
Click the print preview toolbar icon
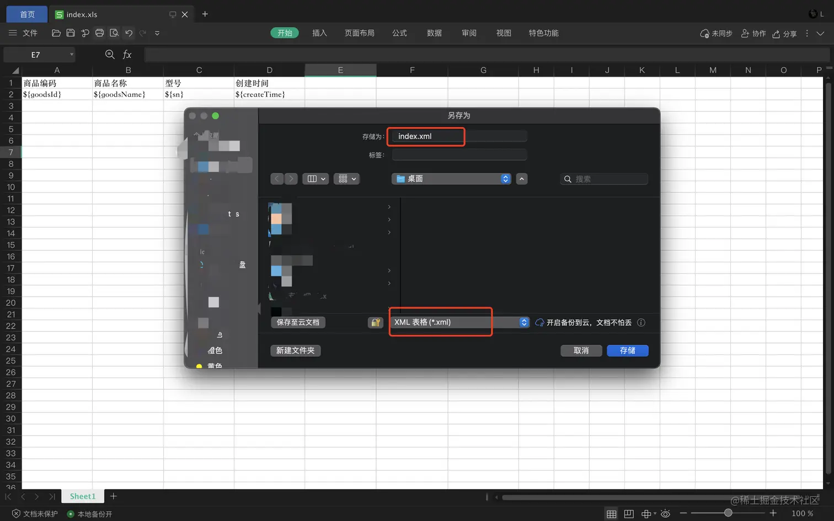pos(114,33)
